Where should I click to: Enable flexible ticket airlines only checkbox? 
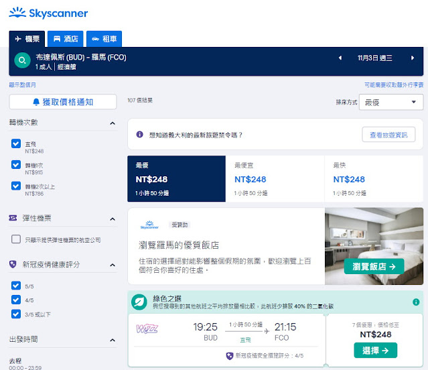tap(16, 239)
